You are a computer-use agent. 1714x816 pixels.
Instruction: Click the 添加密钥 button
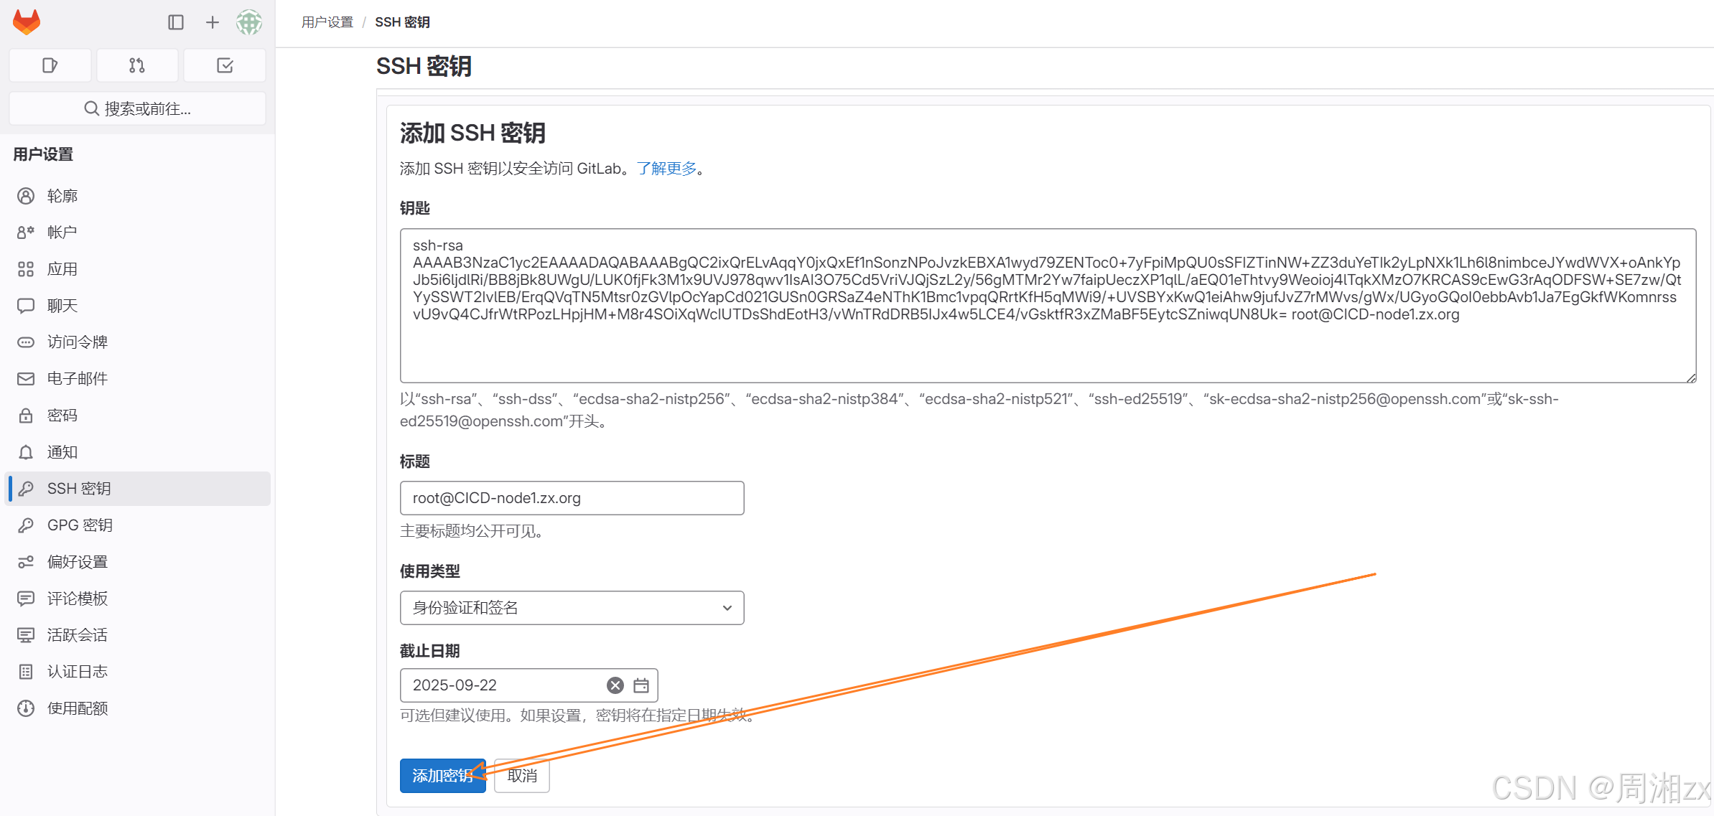pyautogui.click(x=442, y=776)
